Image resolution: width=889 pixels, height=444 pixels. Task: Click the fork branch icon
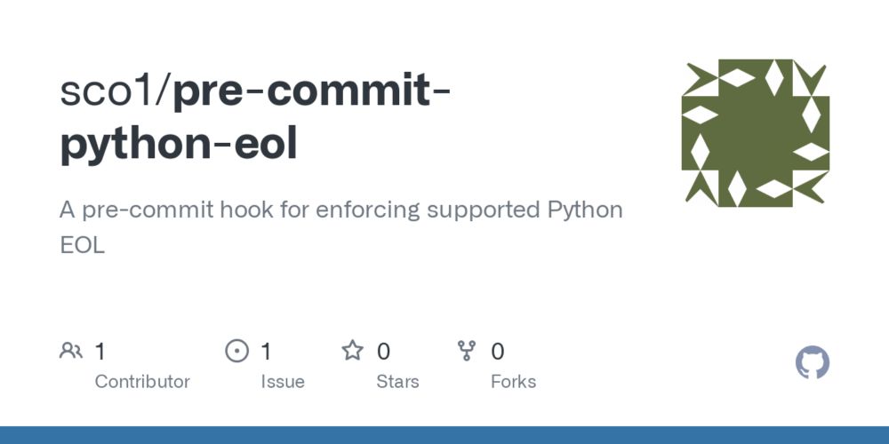467,351
